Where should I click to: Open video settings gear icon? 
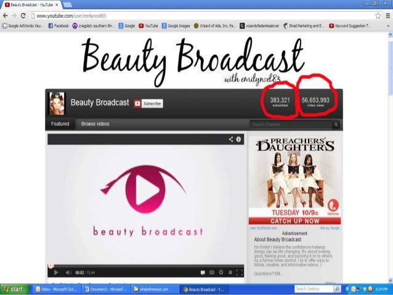click(x=221, y=272)
